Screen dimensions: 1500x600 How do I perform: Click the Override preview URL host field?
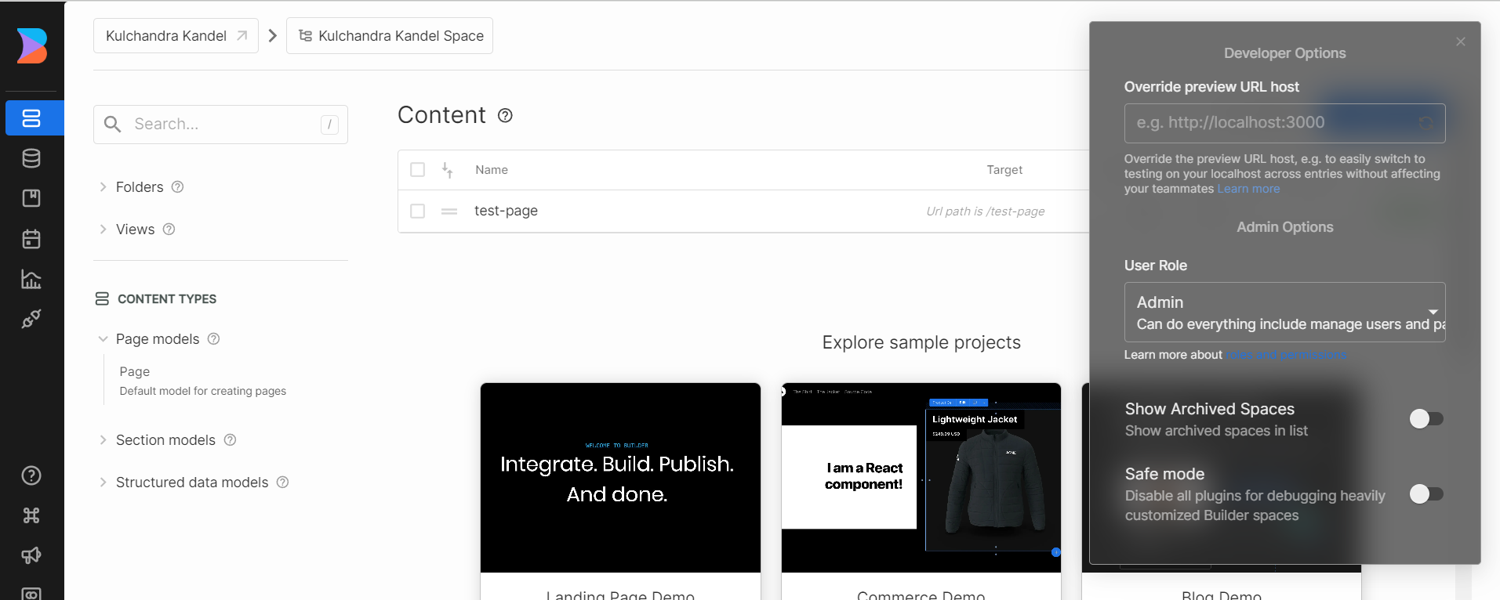[x=1284, y=123]
